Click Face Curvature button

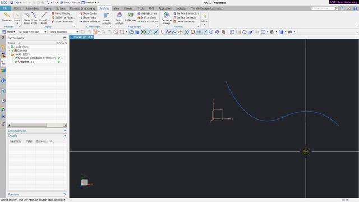tap(148, 21)
